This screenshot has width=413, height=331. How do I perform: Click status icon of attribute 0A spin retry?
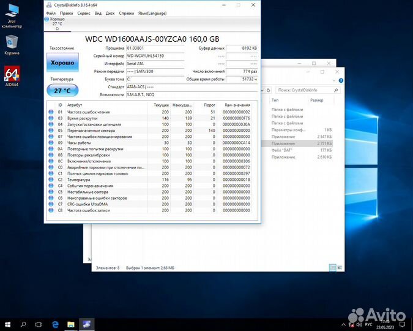pyautogui.click(x=51, y=149)
